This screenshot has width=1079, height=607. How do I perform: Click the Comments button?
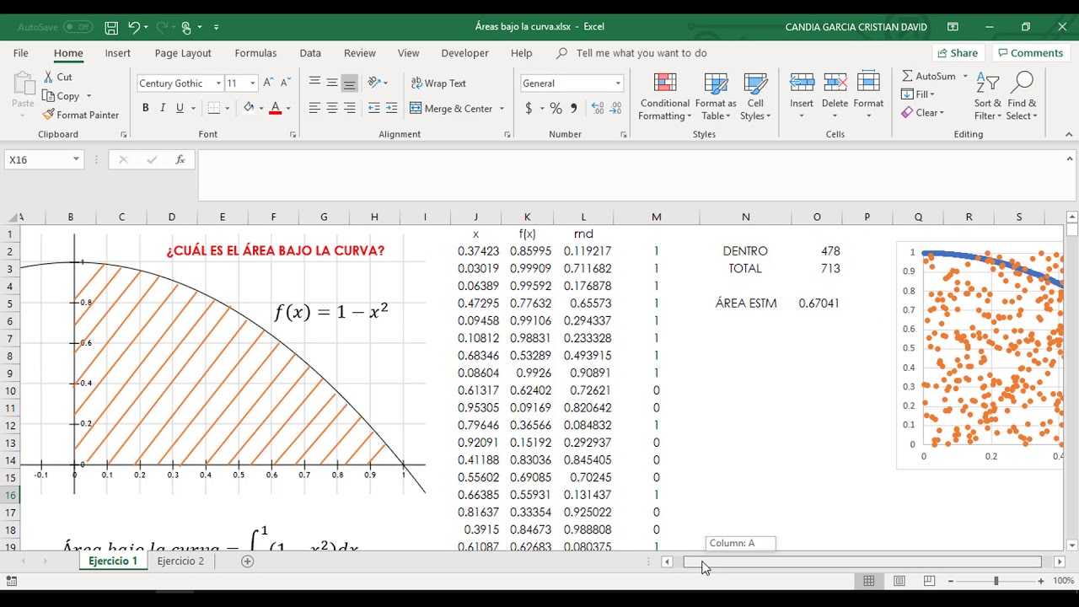tap(1029, 53)
